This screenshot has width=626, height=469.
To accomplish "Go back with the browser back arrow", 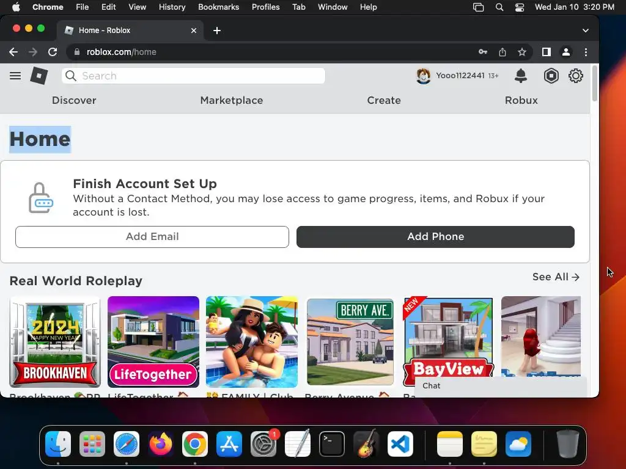I will click(x=13, y=52).
